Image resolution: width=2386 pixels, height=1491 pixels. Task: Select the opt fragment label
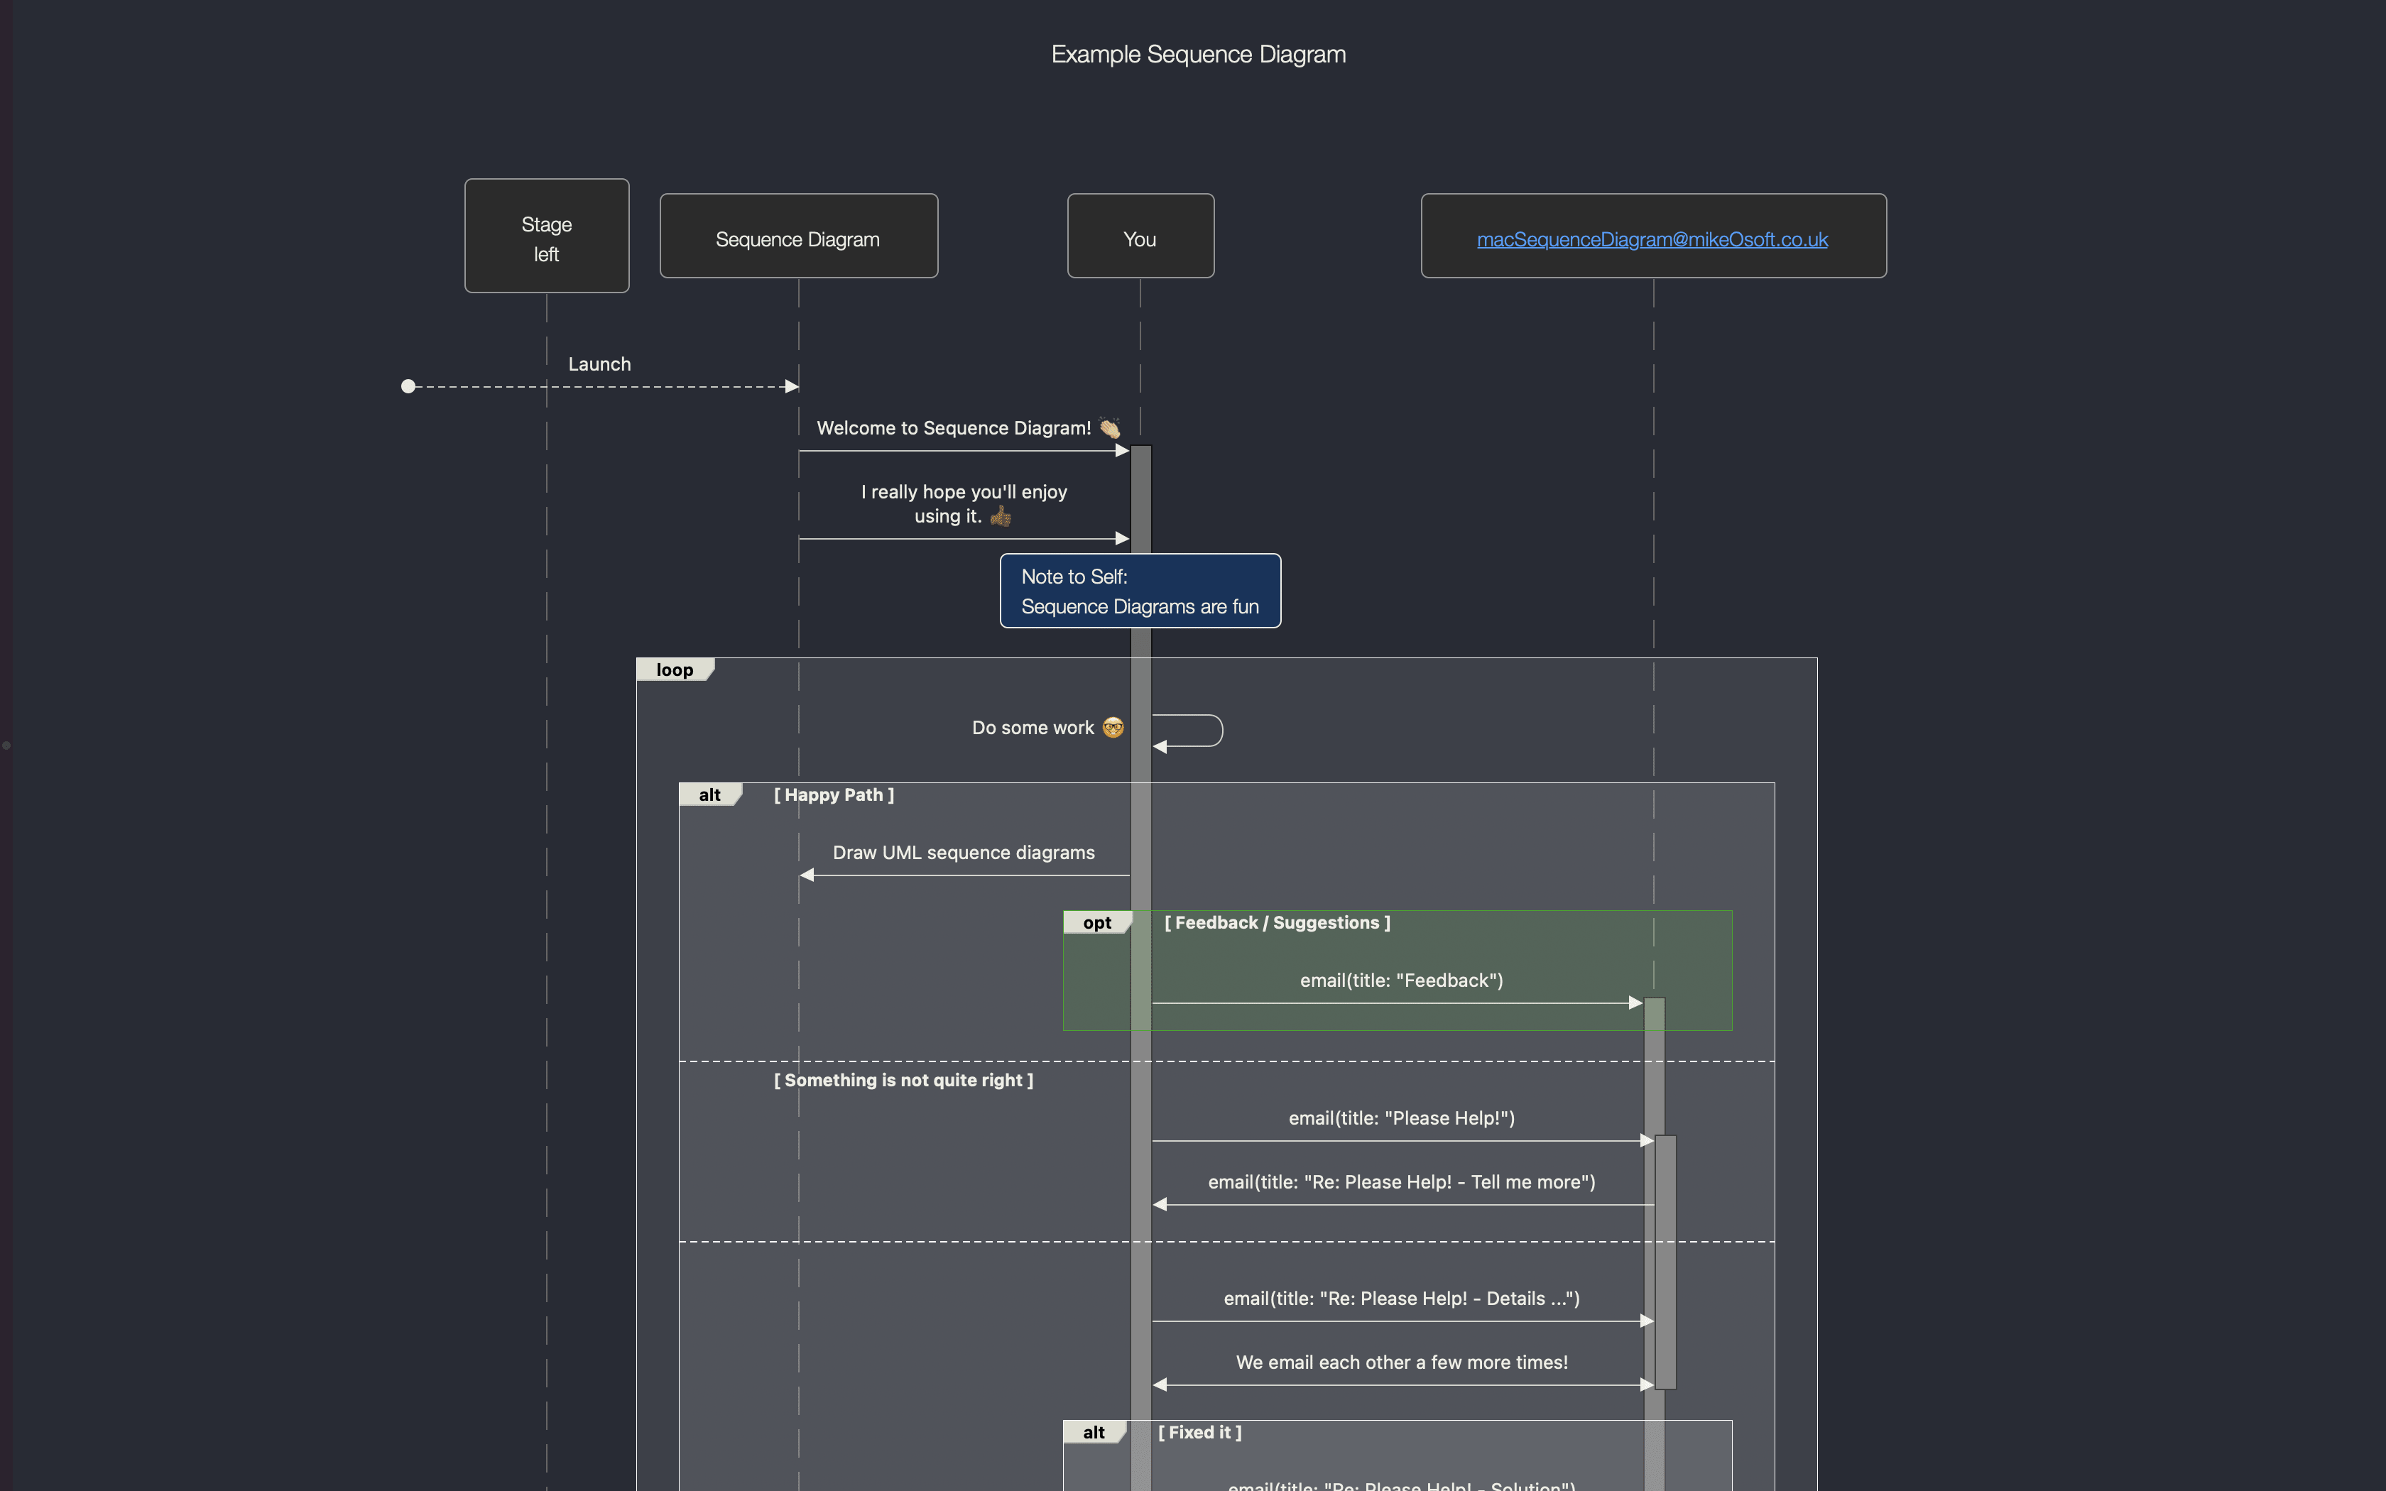click(1096, 923)
